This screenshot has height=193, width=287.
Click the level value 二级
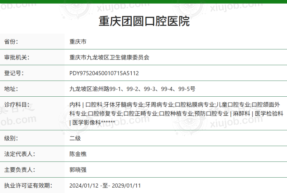[75, 138]
